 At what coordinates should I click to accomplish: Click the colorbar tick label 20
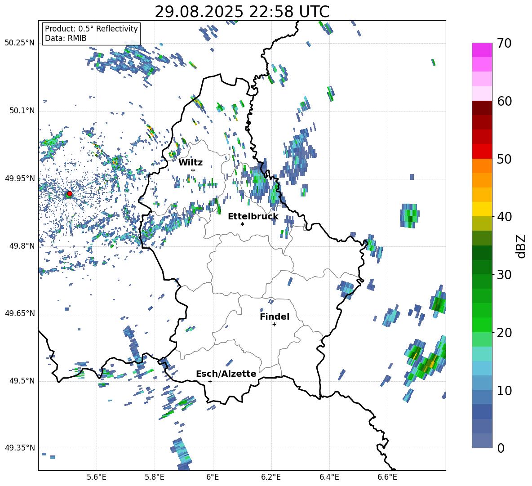point(504,332)
